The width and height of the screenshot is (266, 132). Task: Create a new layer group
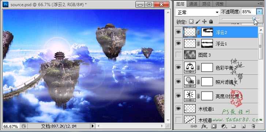point(233,126)
